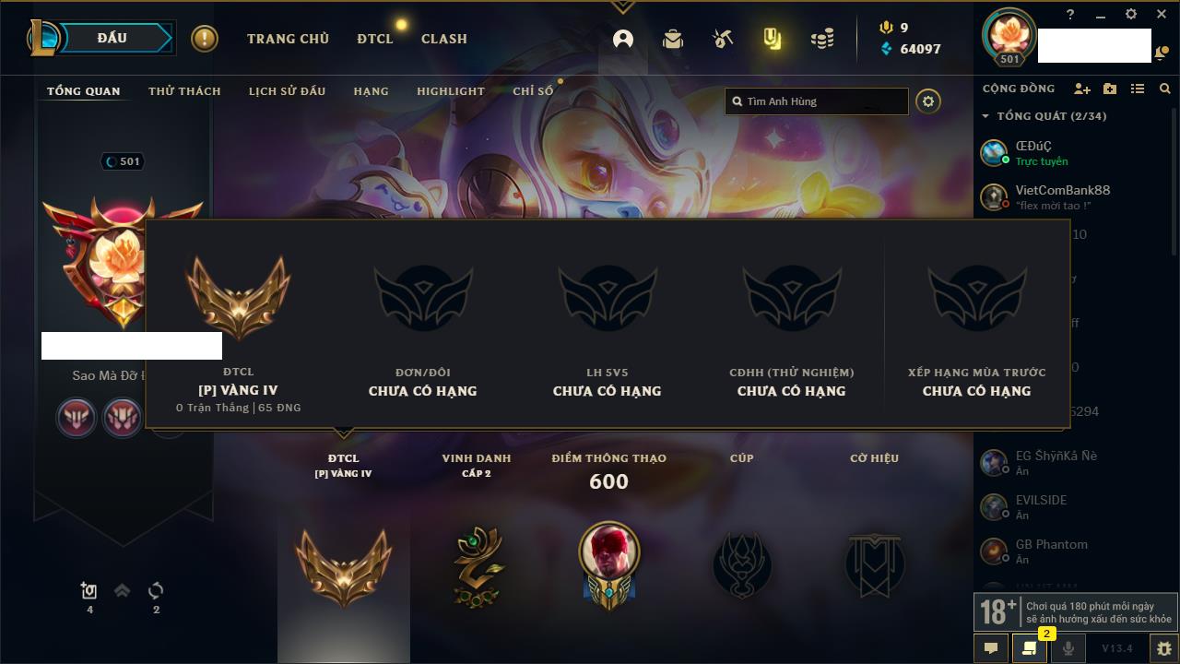Toggle the microphone mute button

pyautogui.click(x=1068, y=648)
